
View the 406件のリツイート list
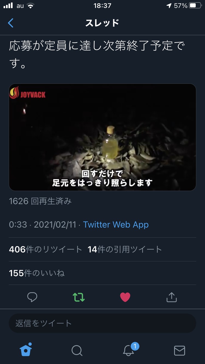46,249
